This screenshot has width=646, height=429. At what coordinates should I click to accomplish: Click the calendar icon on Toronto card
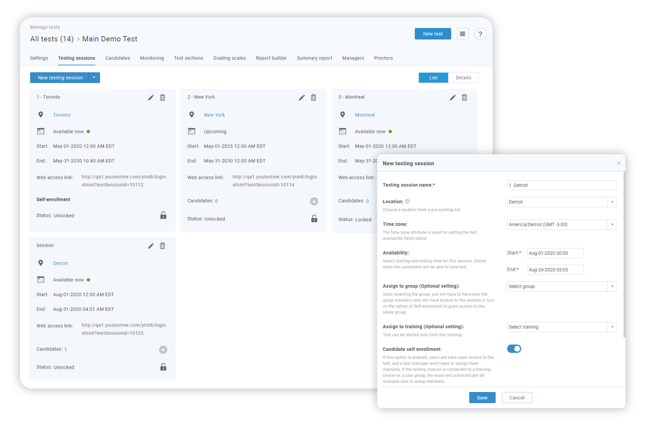(x=41, y=131)
